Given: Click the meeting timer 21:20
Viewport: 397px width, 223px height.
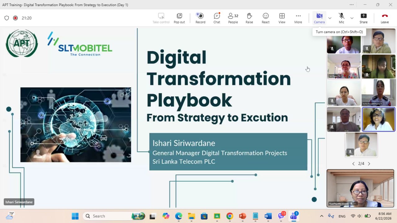Looking at the screenshot, I should tap(27, 18).
